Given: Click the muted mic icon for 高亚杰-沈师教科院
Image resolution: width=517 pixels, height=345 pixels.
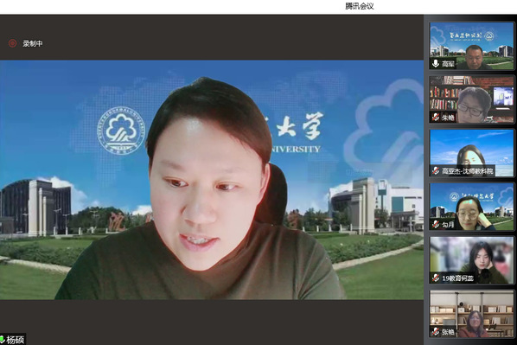Looking at the screenshot, I should pyautogui.click(x=436, y=170).
